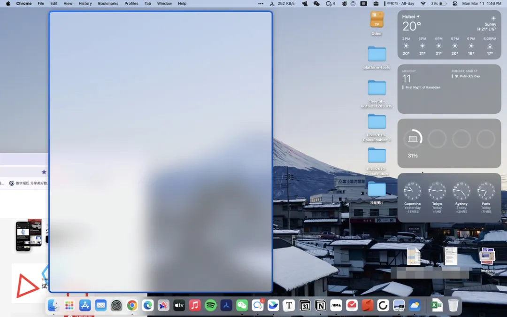Open the Profiles menu

tap(131, 4)
